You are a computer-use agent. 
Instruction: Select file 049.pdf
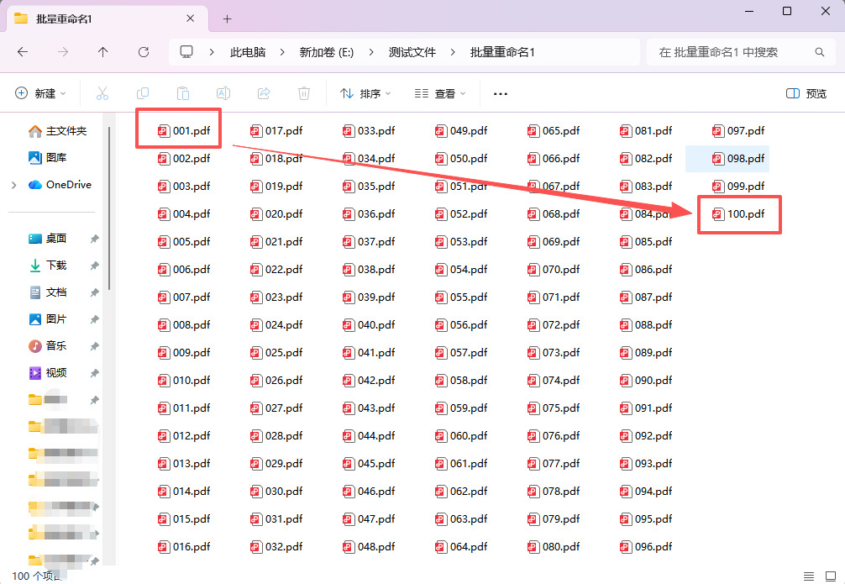461,130
